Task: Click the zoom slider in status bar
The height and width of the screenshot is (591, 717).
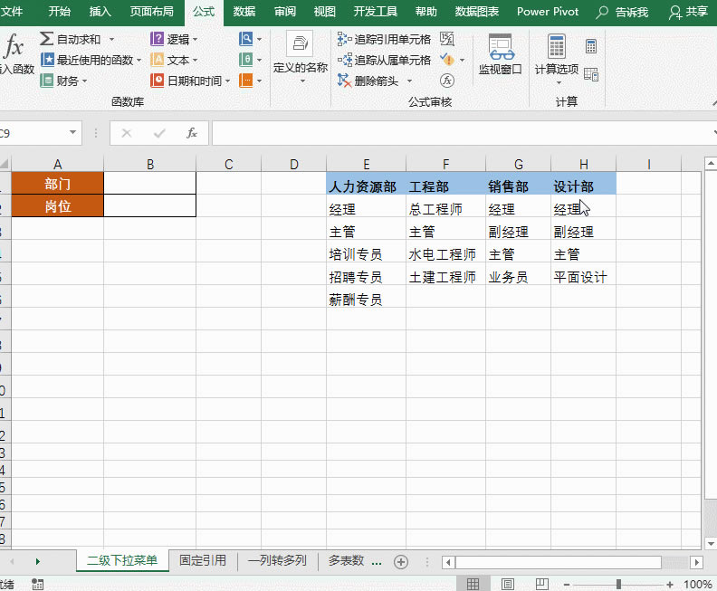Action: (x=618, y=584)
